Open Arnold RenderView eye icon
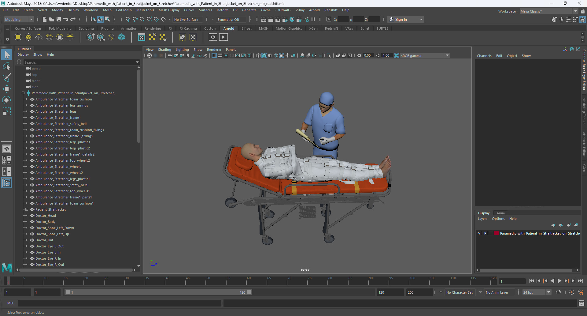Image resolution: width=587 pixels, height=316 pixels. coord(213,37)
